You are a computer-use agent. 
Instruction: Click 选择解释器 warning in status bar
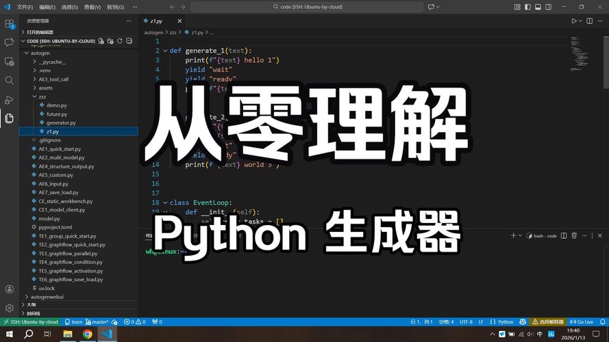point(547,322)
